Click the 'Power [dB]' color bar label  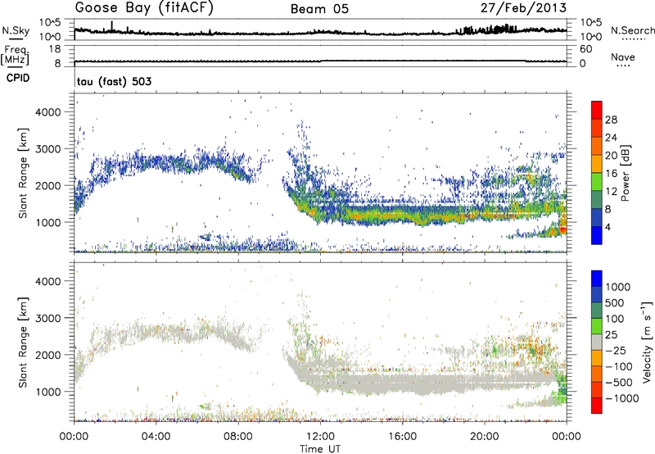pos(626,173)
